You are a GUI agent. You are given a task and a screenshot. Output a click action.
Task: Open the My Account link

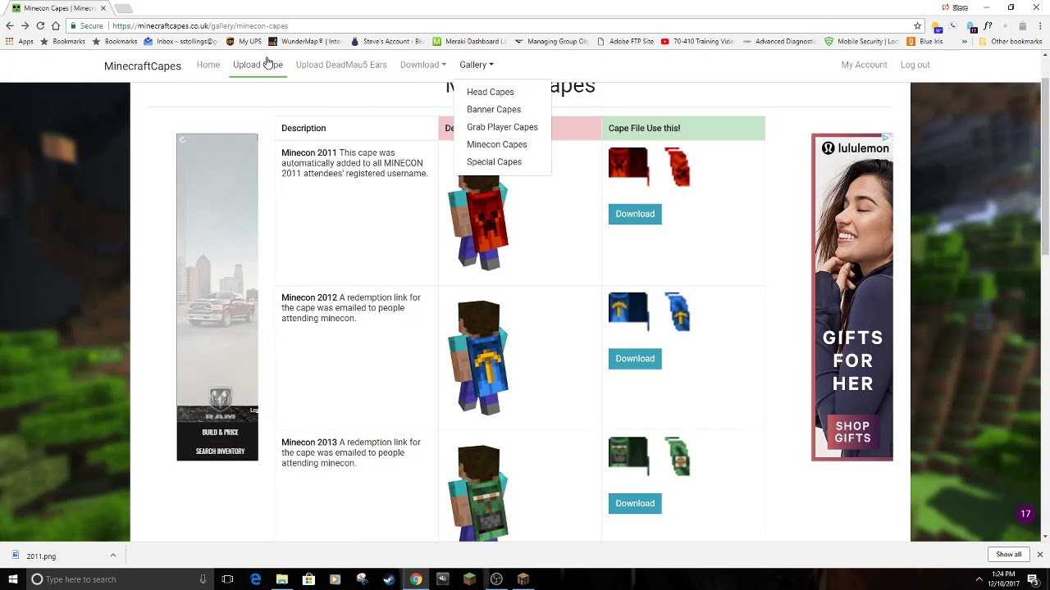tap(864, 65)
